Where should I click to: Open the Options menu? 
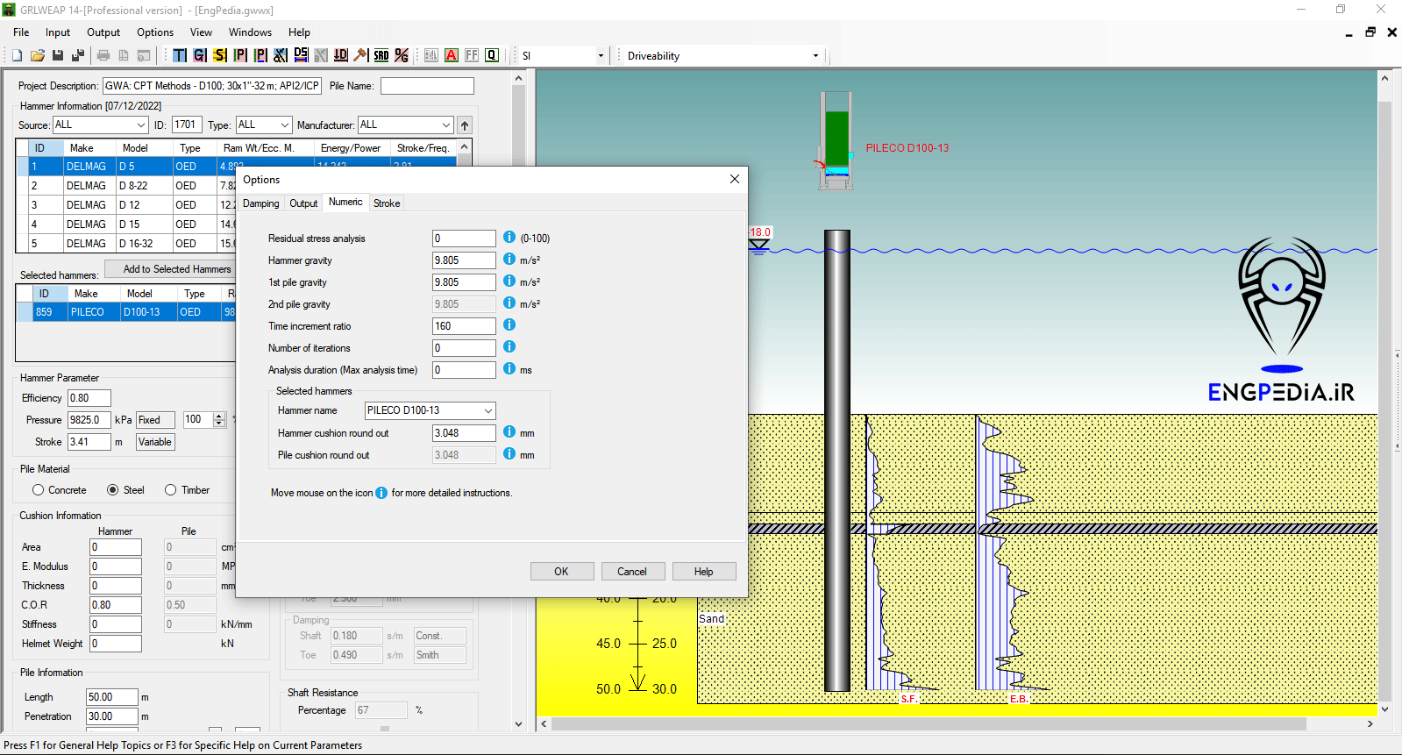[x=155, y=32]
